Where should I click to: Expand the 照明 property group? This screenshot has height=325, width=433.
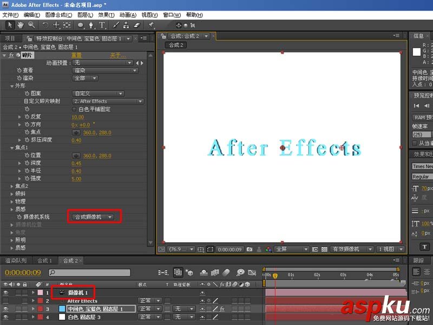[11, 240]
